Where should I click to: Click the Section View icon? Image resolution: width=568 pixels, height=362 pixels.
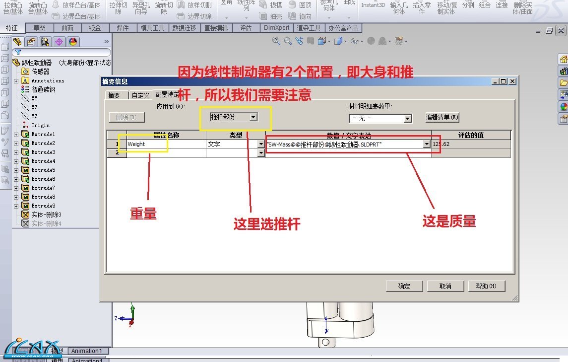coord(311,41)
